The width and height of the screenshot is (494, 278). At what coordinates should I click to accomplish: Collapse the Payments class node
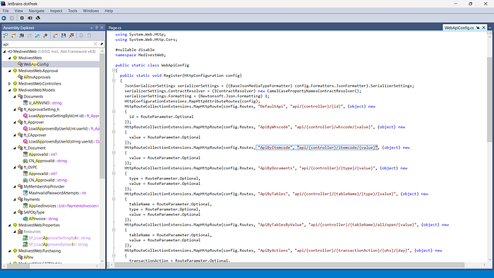15,199
